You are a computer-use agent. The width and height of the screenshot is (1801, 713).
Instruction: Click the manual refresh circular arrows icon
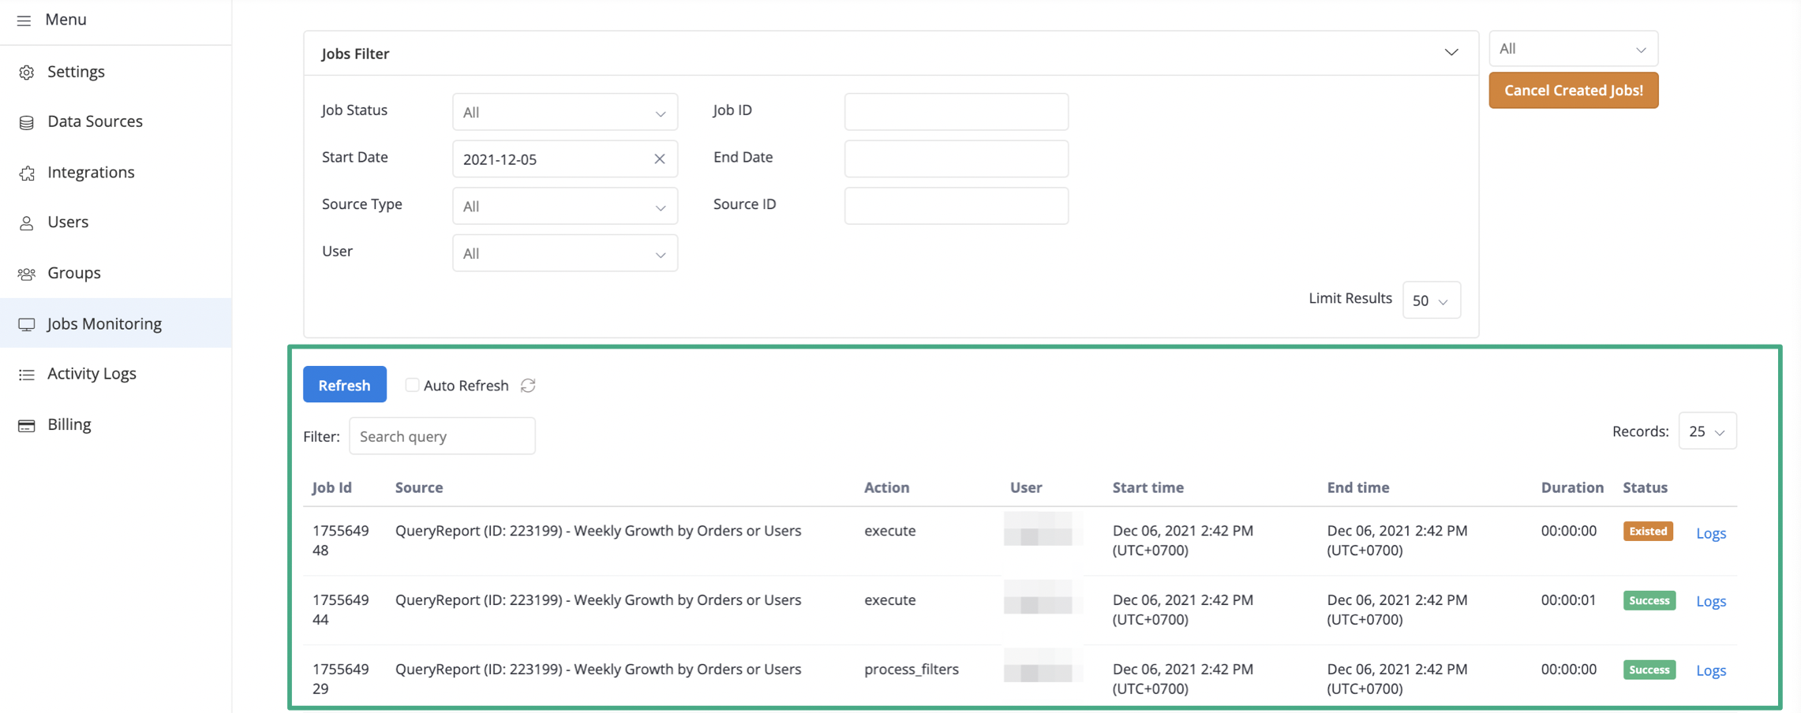point(528,385)
